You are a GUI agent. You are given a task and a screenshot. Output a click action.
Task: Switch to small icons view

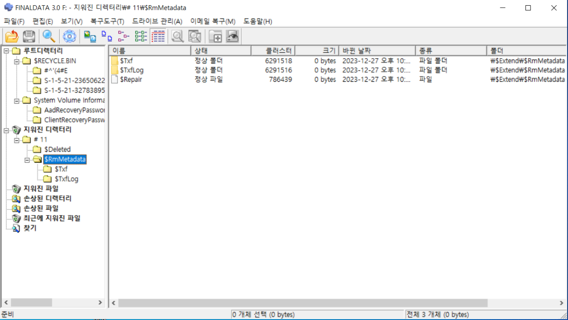107,36
